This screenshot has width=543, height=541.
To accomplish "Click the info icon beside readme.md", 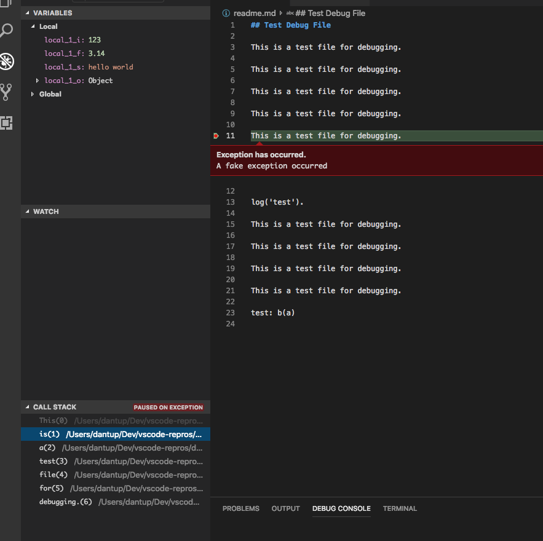I will pyautogui.click(x=226, y=12).
